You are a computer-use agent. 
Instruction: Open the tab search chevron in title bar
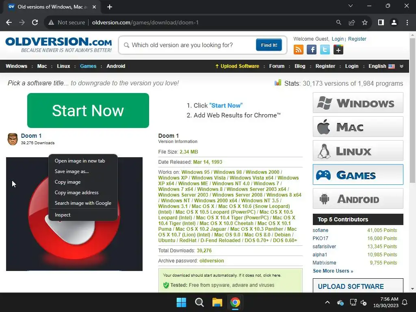351,6
